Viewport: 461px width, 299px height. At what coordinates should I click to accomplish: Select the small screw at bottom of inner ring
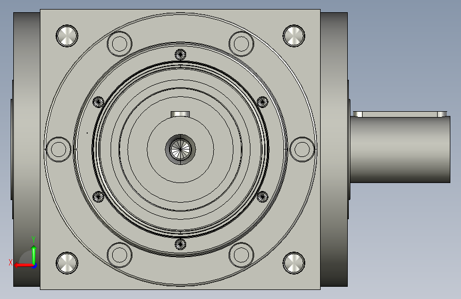(x=181, y=244)
